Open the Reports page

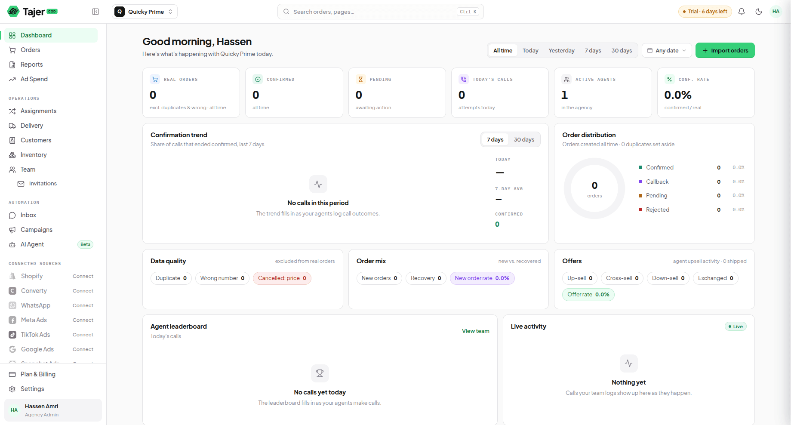tap(51, 65)
